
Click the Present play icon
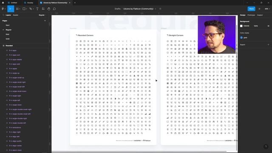pyautogui.click(x=260, y=9)
